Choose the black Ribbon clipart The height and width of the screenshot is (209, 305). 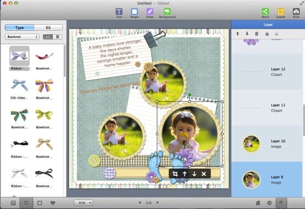point(19,144)
